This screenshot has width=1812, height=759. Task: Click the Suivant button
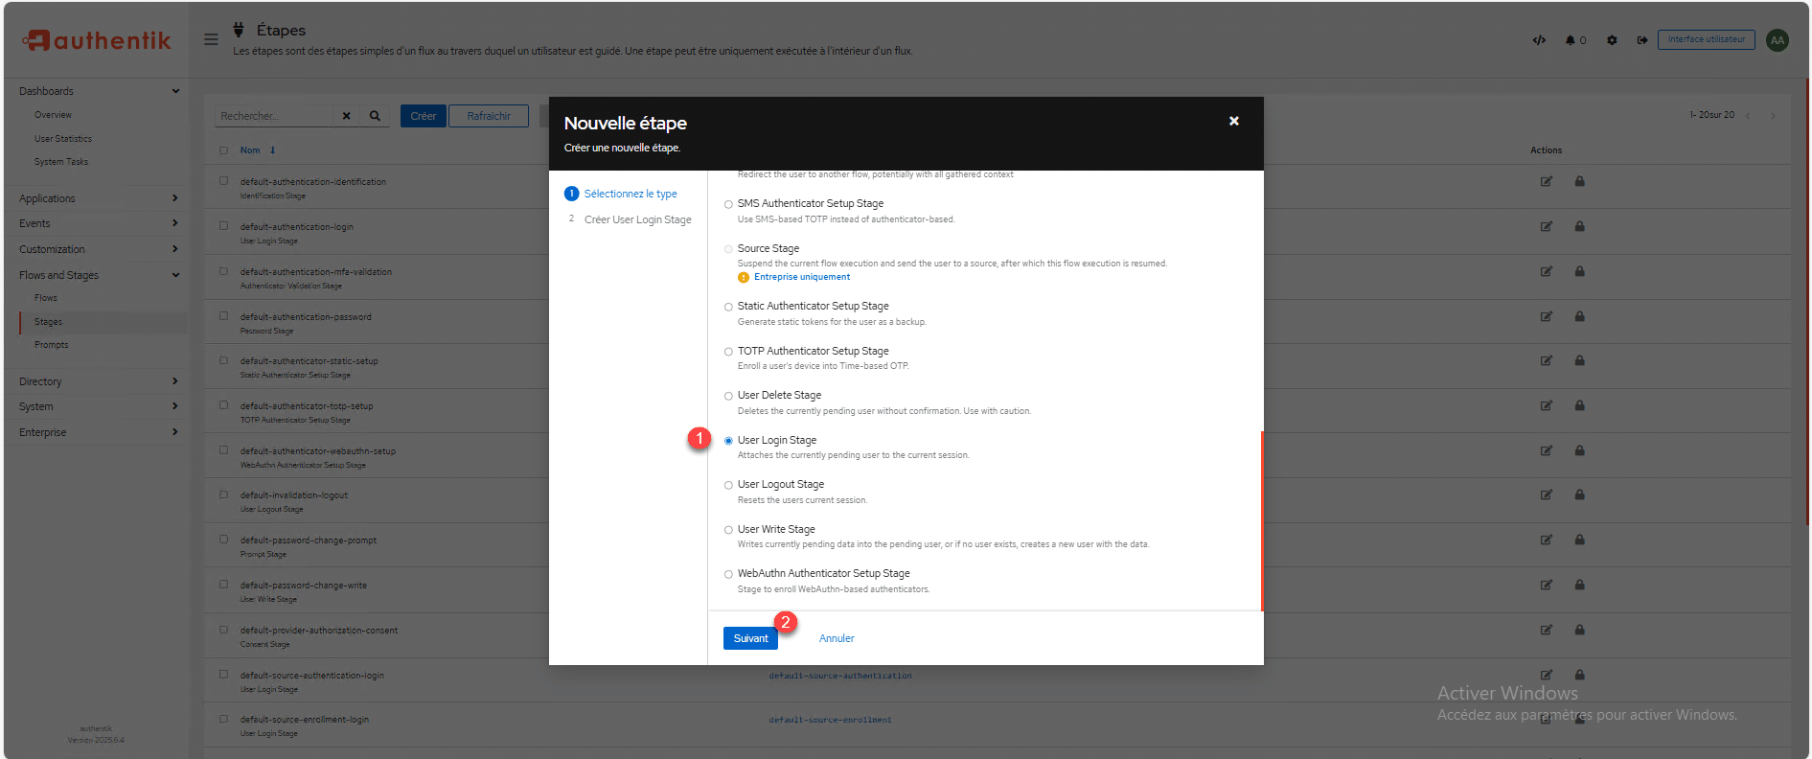(x=750, y=638)
